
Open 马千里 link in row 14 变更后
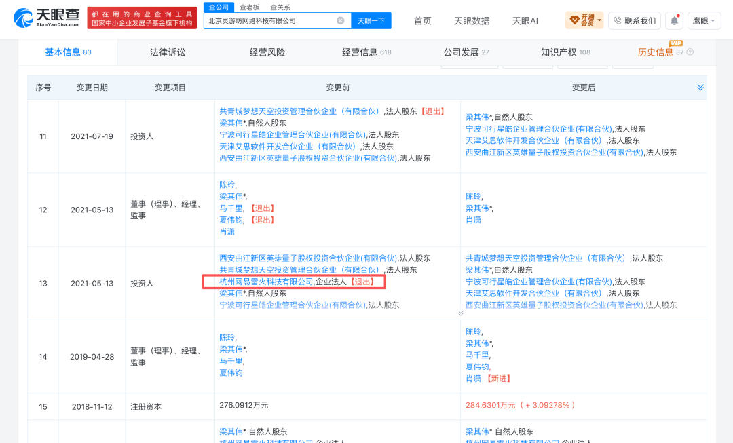click(x=477, y=355)
